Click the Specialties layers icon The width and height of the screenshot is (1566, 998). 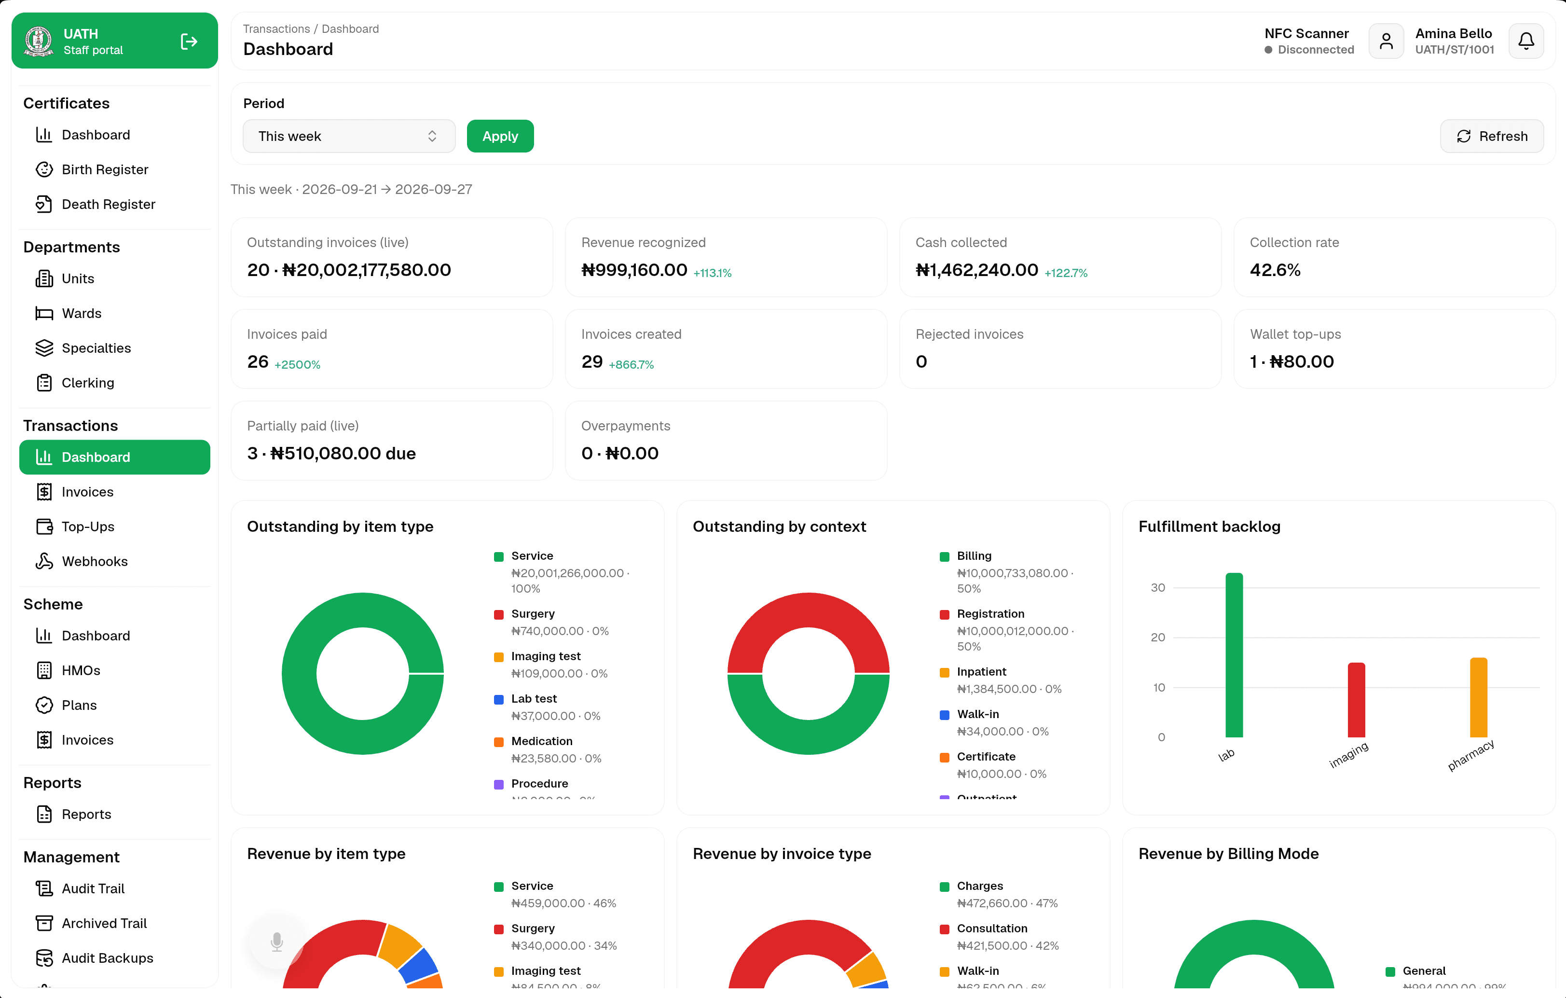click(44, 348)
